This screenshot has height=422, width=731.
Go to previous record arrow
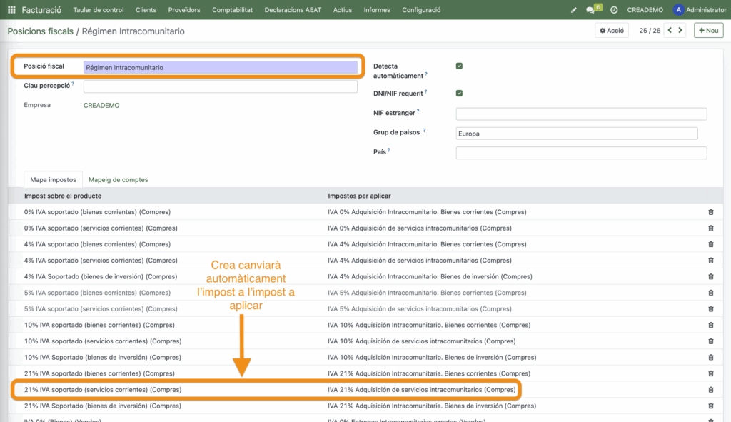tap(670, 31)
